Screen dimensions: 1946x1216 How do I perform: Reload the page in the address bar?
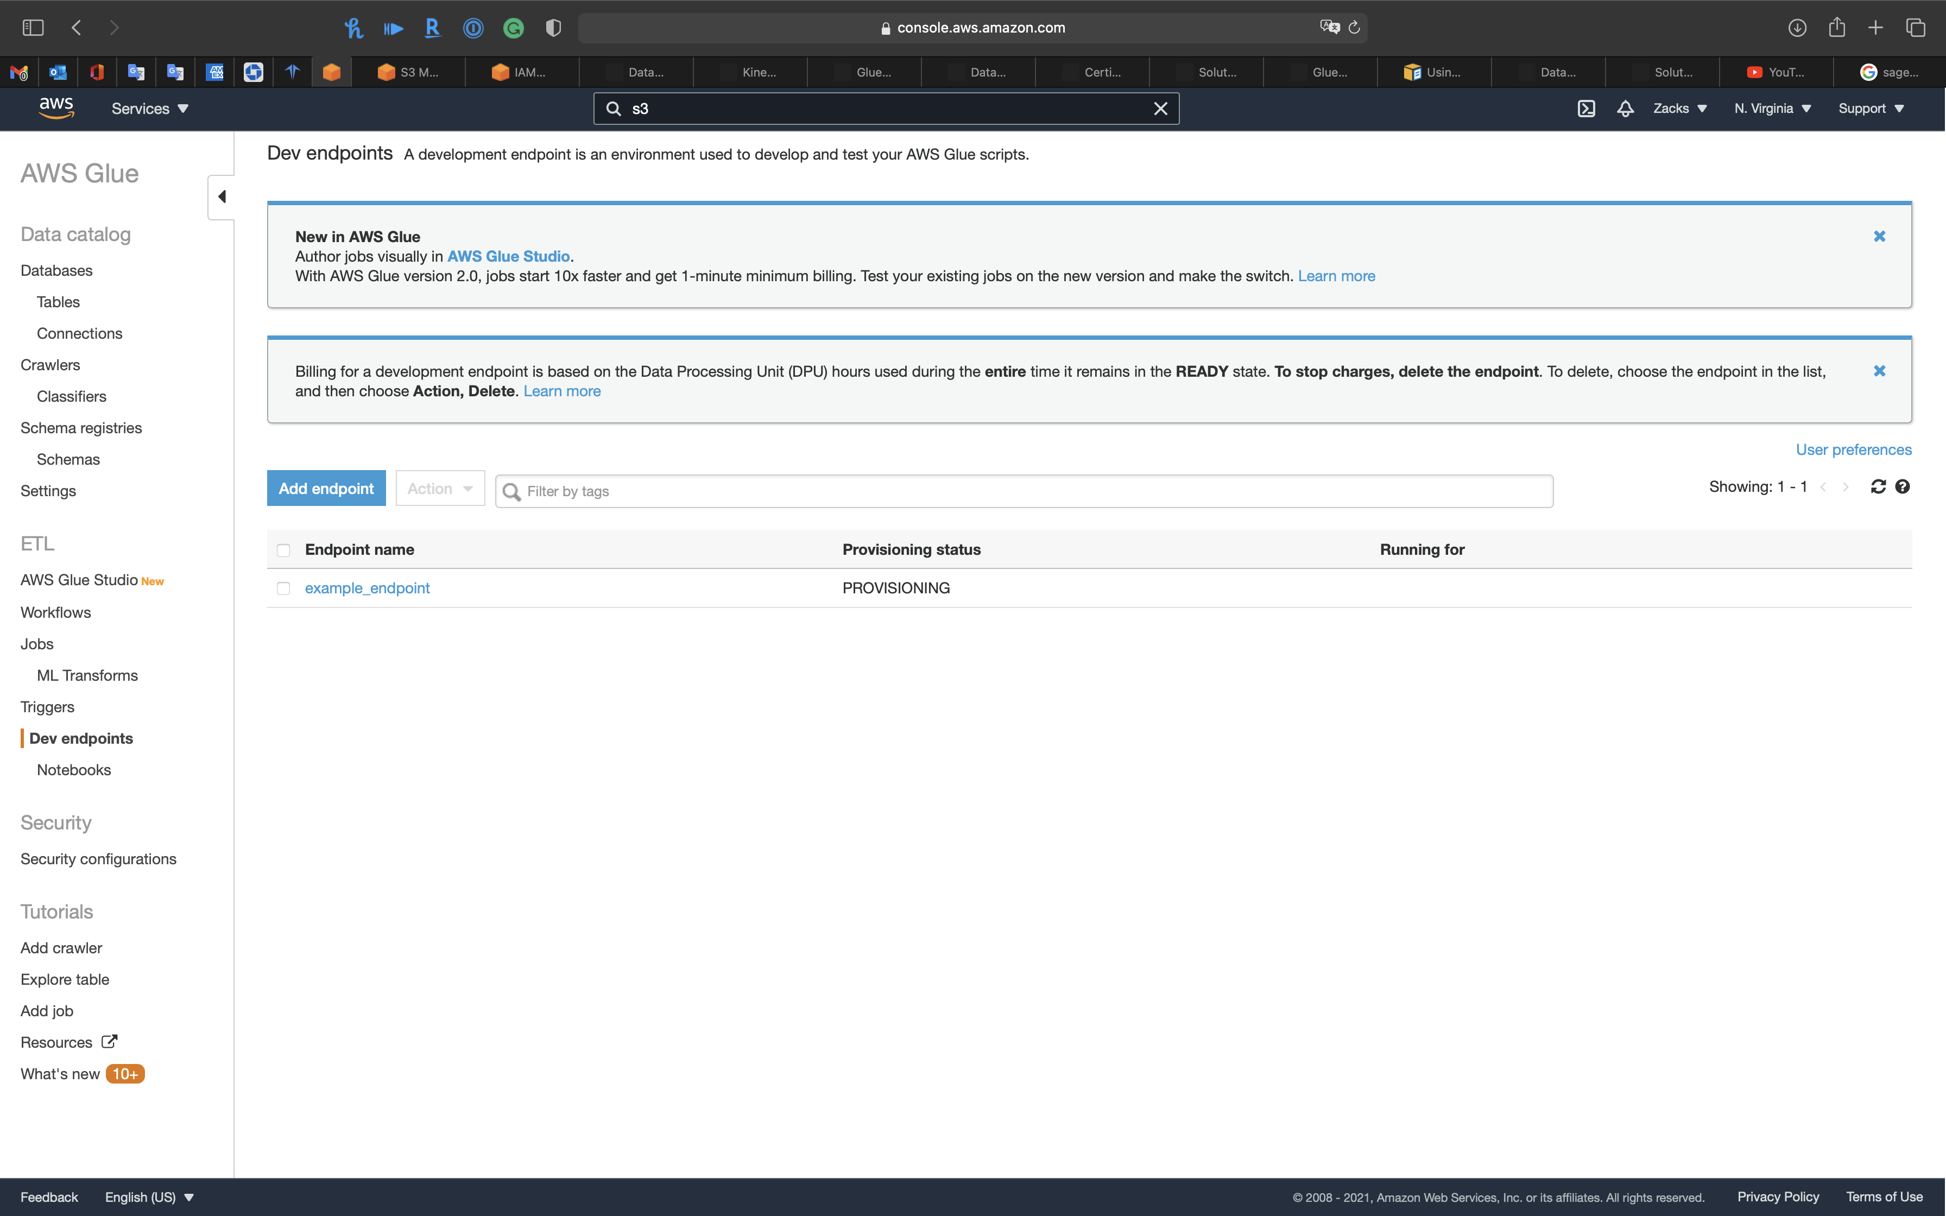pyautogui.click(x=1354, y=27)
